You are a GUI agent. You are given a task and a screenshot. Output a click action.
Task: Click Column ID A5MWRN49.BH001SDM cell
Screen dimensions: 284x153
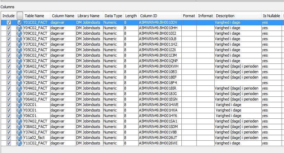(160, 127)
